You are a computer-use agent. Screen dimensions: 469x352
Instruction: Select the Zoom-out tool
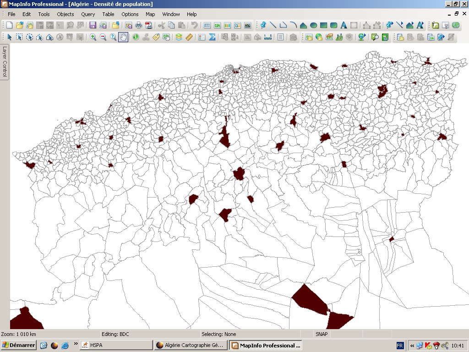tap(103, 37)
